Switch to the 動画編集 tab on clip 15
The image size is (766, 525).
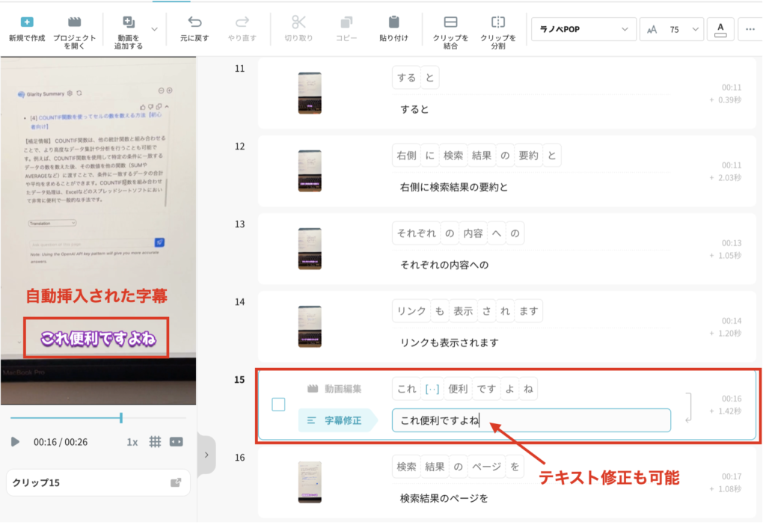(334, 389)
